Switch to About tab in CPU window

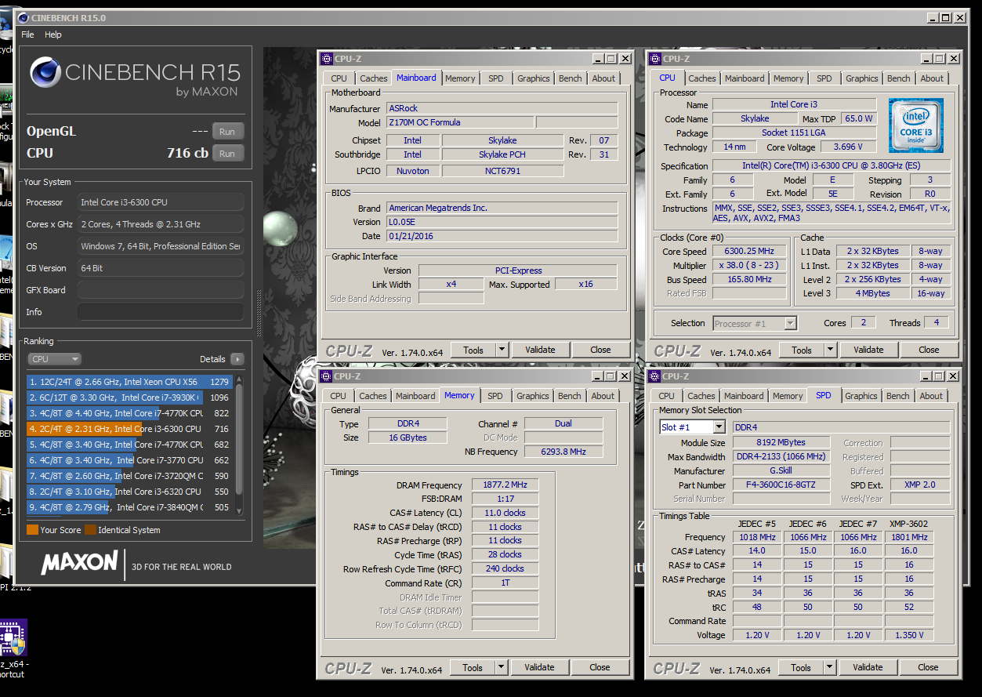tap(932, 78)
